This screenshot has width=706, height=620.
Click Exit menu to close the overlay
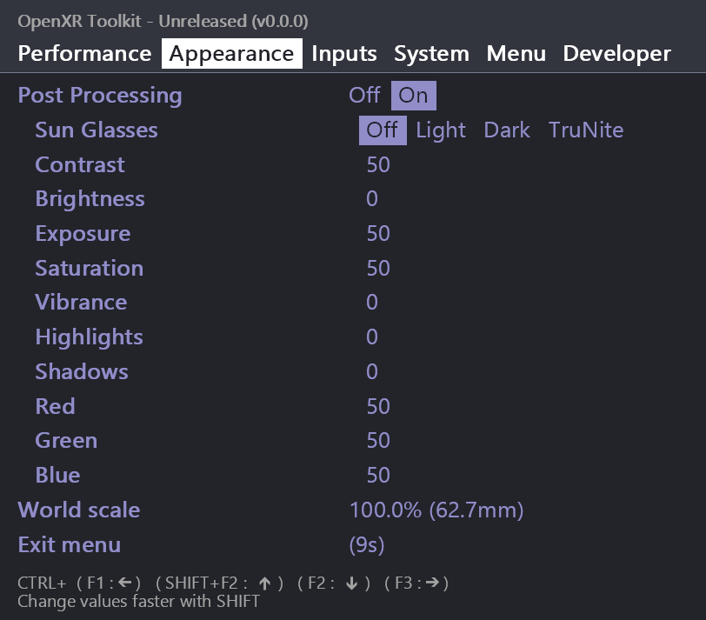click(69, 544)
